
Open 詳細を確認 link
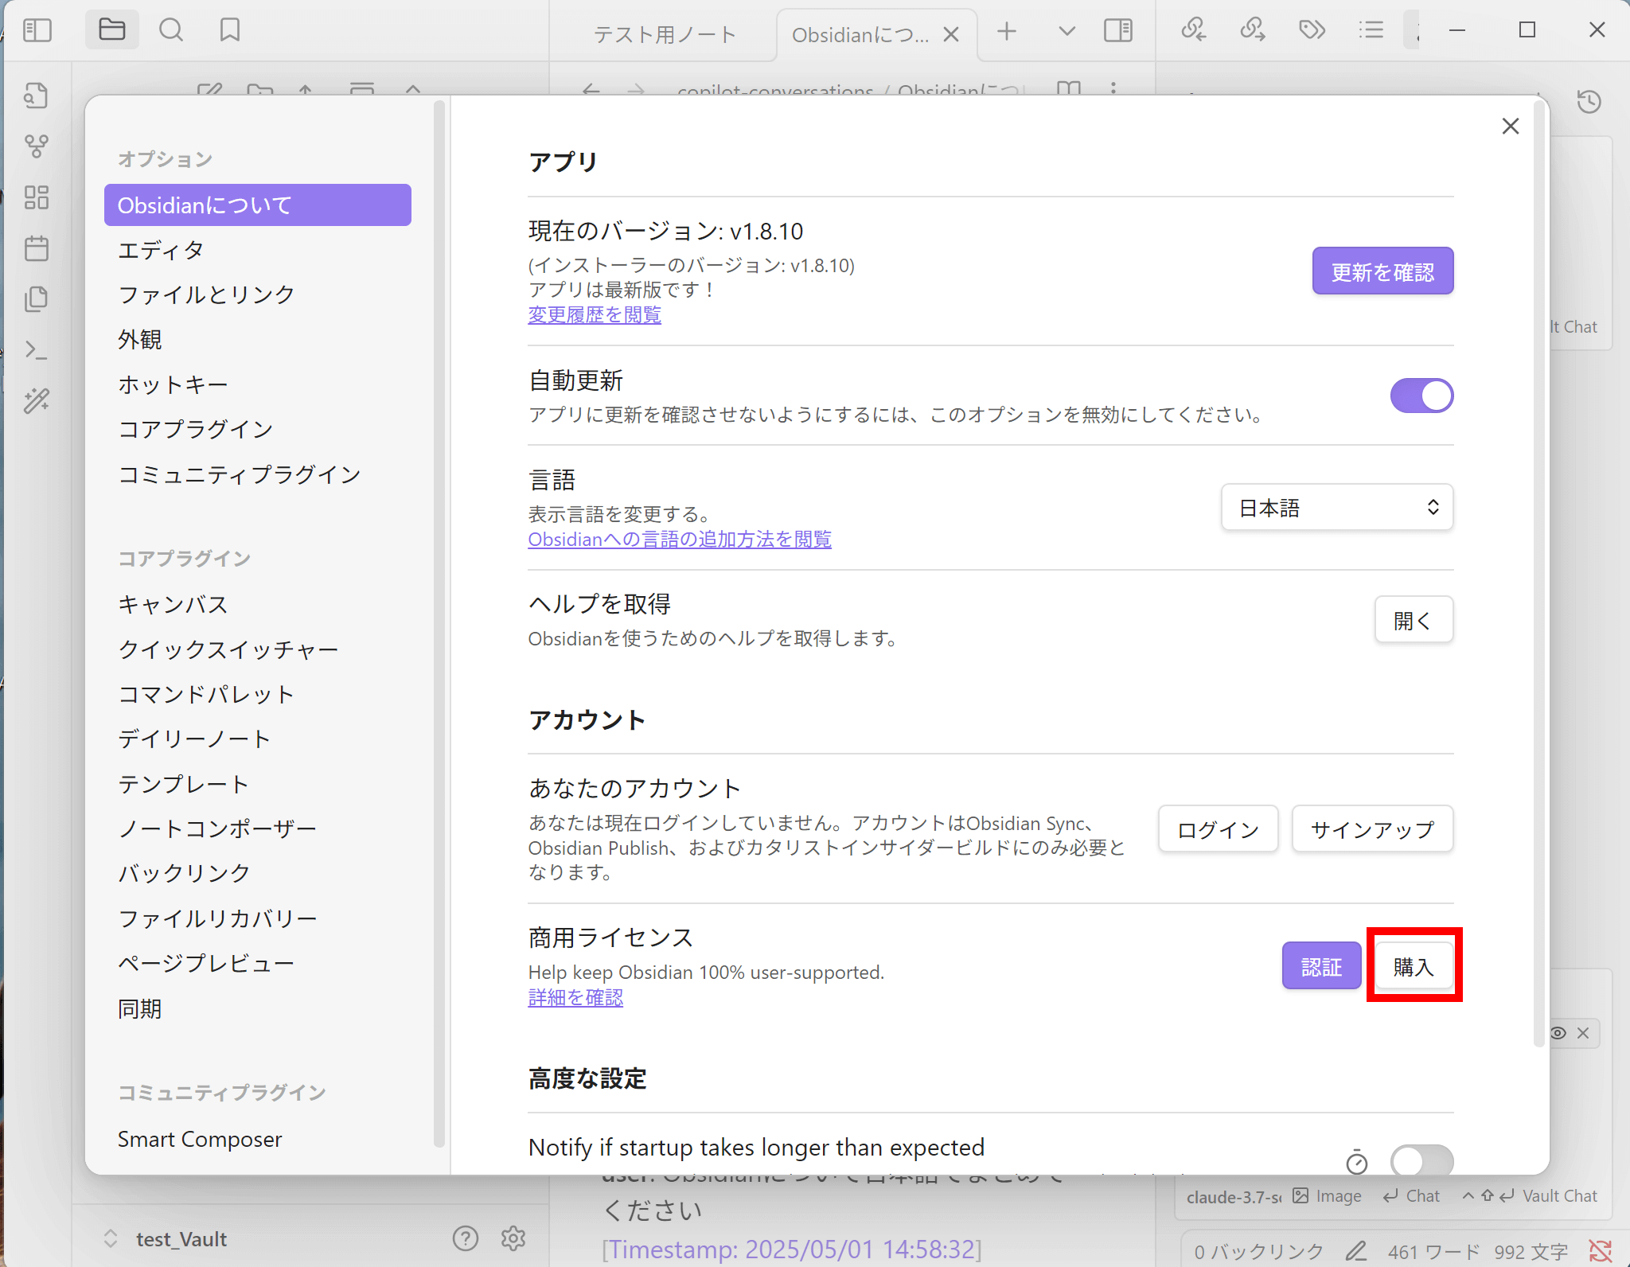(x=575, y=998)
